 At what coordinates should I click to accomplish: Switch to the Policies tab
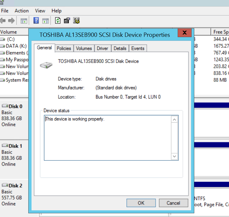click(x=64, y=48)
